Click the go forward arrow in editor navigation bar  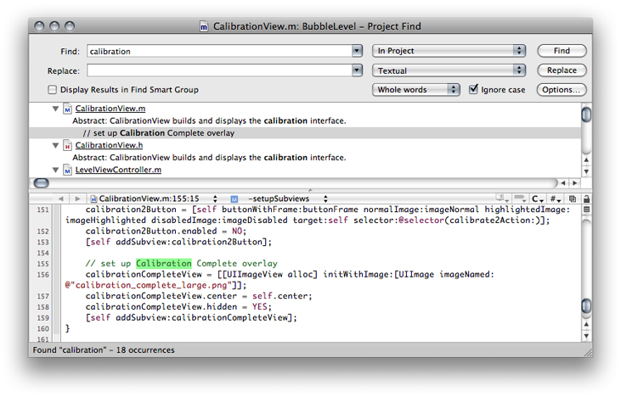78,198
